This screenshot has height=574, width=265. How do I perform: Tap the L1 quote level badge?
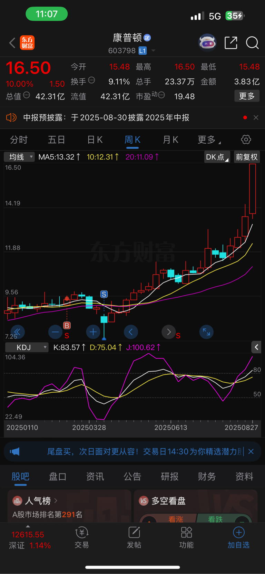coord(143,51)
